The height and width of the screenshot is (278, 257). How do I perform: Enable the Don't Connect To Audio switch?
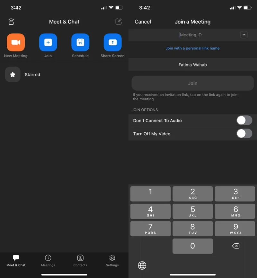click(x=244, y=121)
